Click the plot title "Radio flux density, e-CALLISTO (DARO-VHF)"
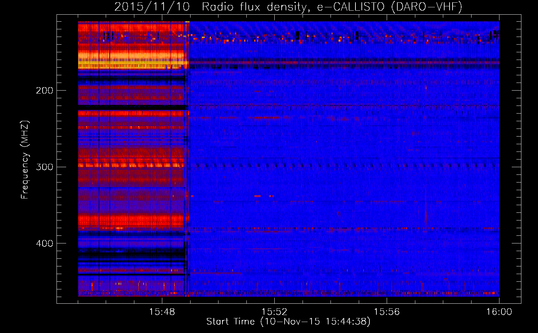The height and width of the screenshot is (333, 538). pos(332,7)
